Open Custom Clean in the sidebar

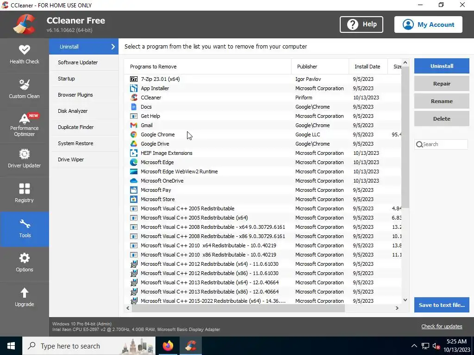[24, 90]
